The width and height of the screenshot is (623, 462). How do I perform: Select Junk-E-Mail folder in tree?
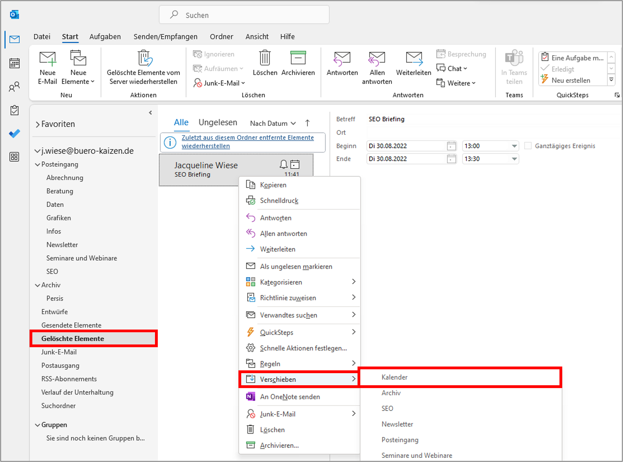pyautogui.click(x=59, y=352)
